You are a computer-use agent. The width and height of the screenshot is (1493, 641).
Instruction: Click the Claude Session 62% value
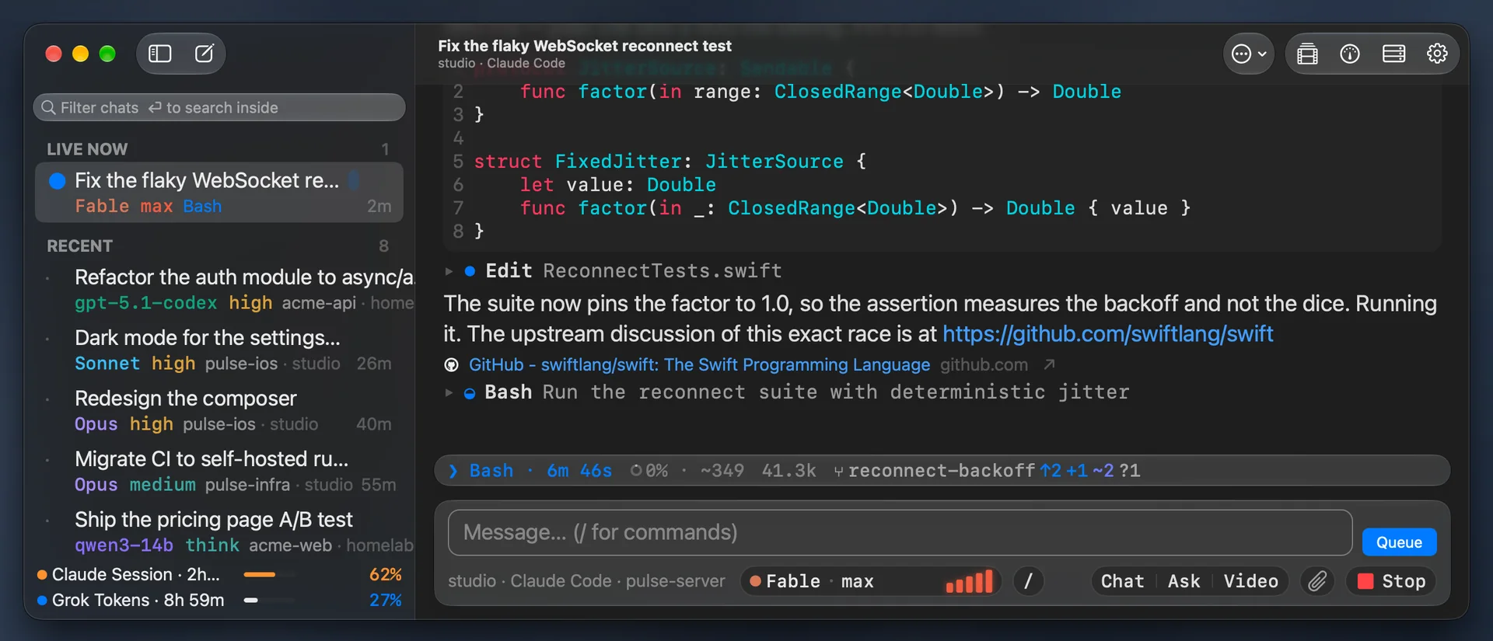click(x=385, y=575)
